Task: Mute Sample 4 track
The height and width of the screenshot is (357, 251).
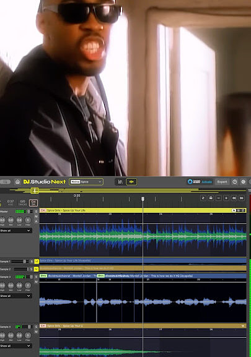Action: coord(36,332)
